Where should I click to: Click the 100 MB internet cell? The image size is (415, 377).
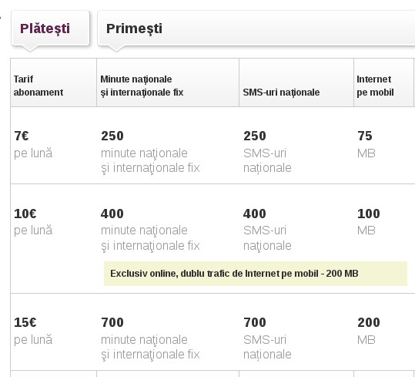(x=368, y=222)
